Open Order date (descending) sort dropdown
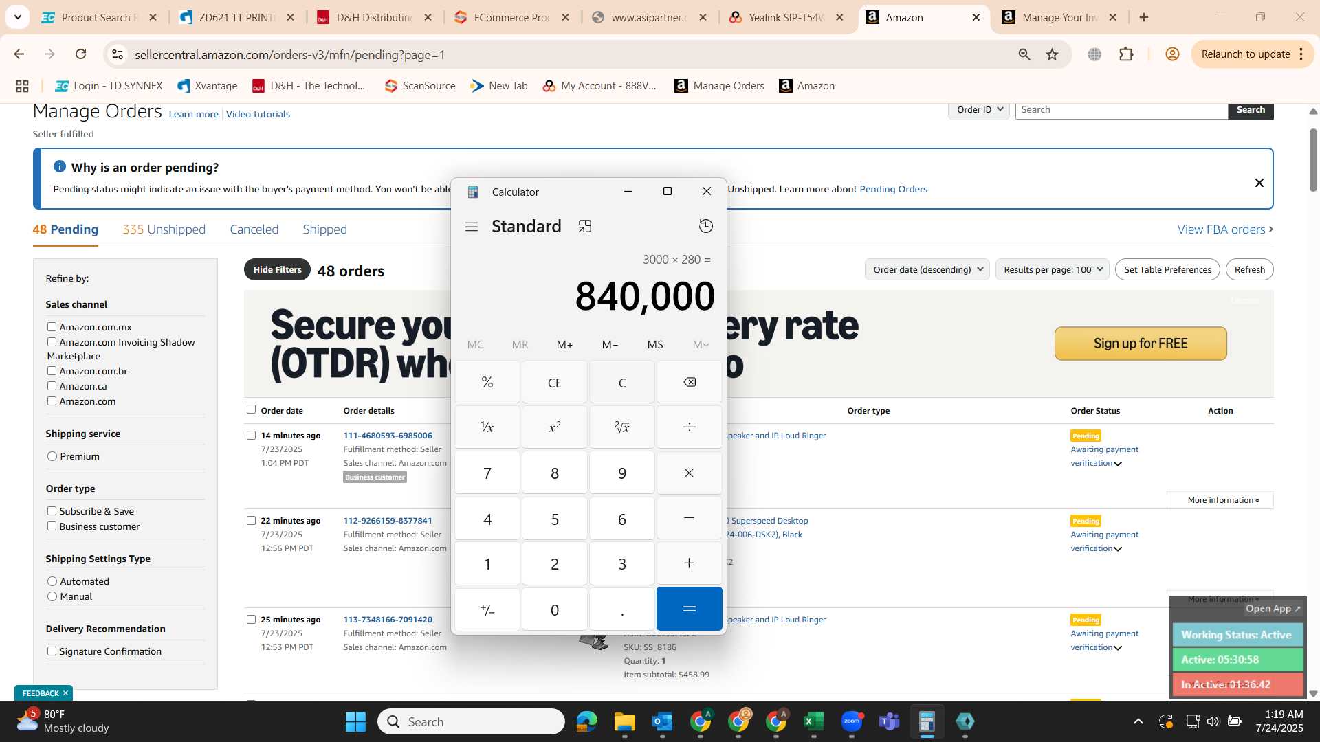1320x742 pixels. (x=927, y=269)
